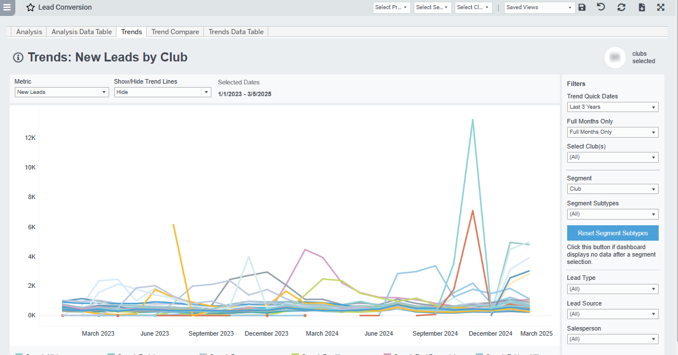Open the Select Club(s) filter dropdown
This screenshot has height=355, width=678.
tap(613, 156)
